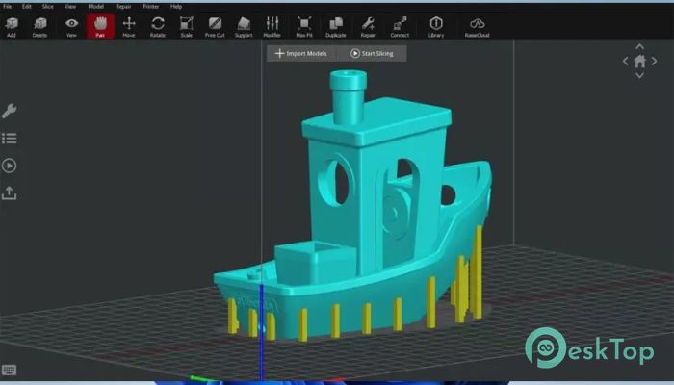Screen dimensions: 674x385
Task: Click the Start Slicing button
Action: [x=373, y=53]
